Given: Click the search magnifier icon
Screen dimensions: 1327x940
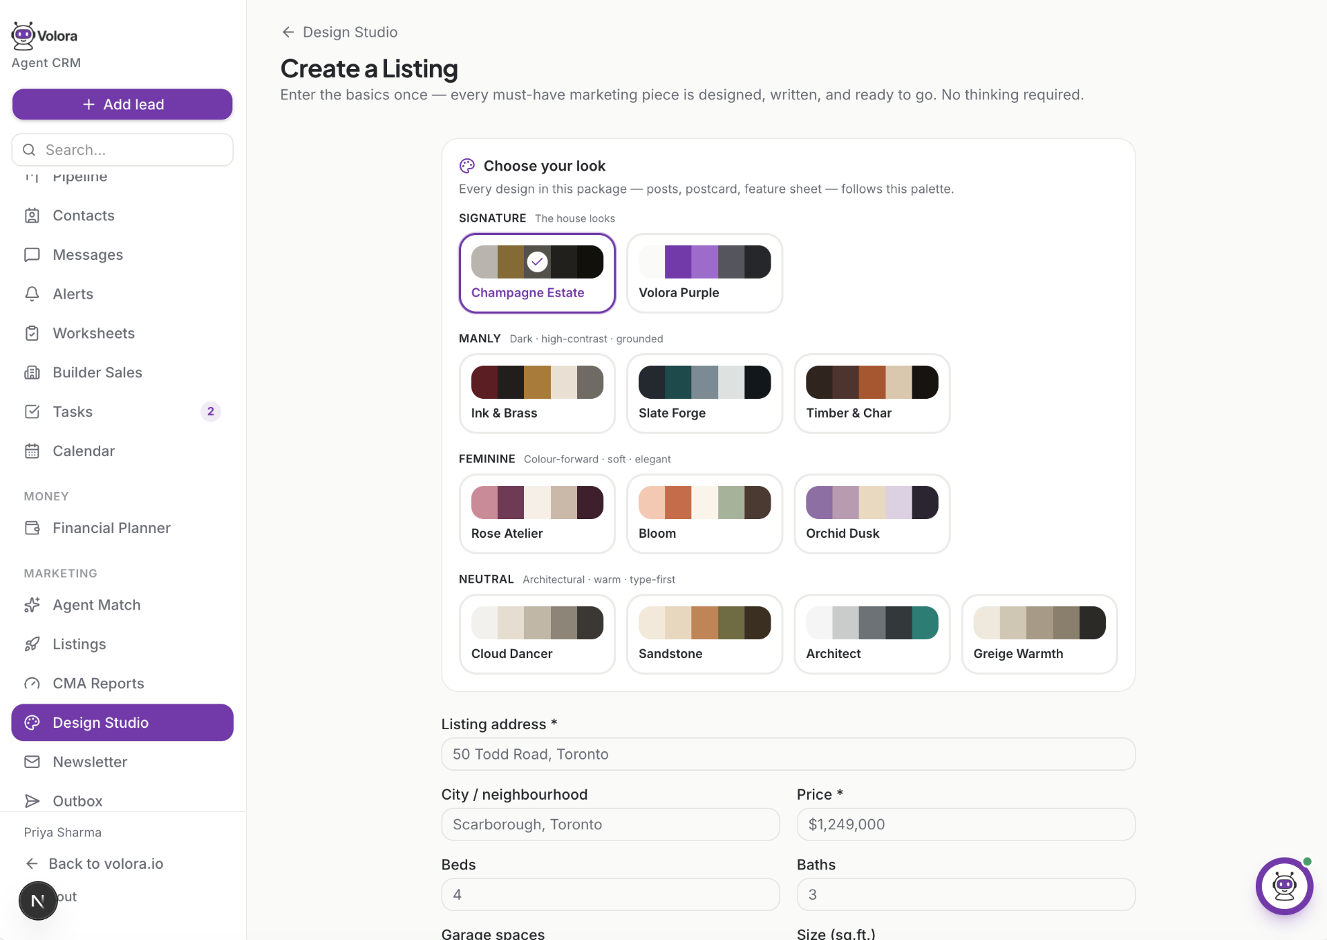Looking at the screenshot, I should (29, 150).
